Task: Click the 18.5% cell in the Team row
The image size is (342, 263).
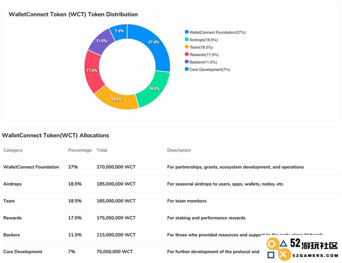Action: click(x=75, y=201)
